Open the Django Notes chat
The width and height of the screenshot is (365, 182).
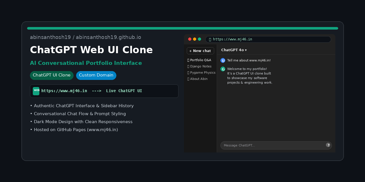pyautogui.click(x=199, y=66)
